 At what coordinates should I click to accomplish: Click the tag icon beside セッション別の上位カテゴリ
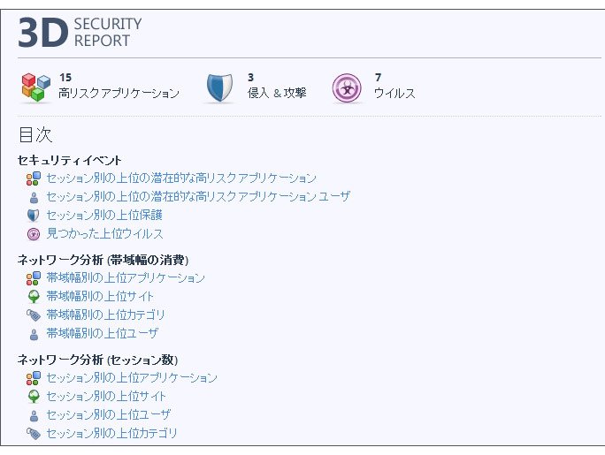[34, 434]
